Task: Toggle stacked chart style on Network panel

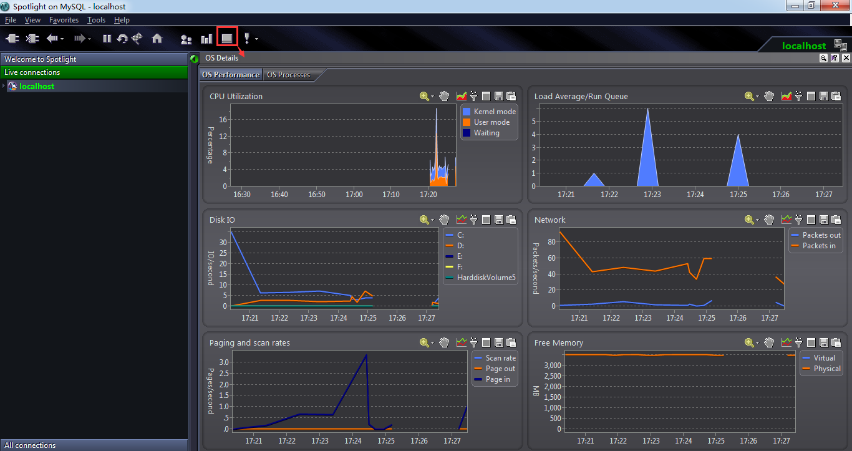Action: tap(786, 220)
